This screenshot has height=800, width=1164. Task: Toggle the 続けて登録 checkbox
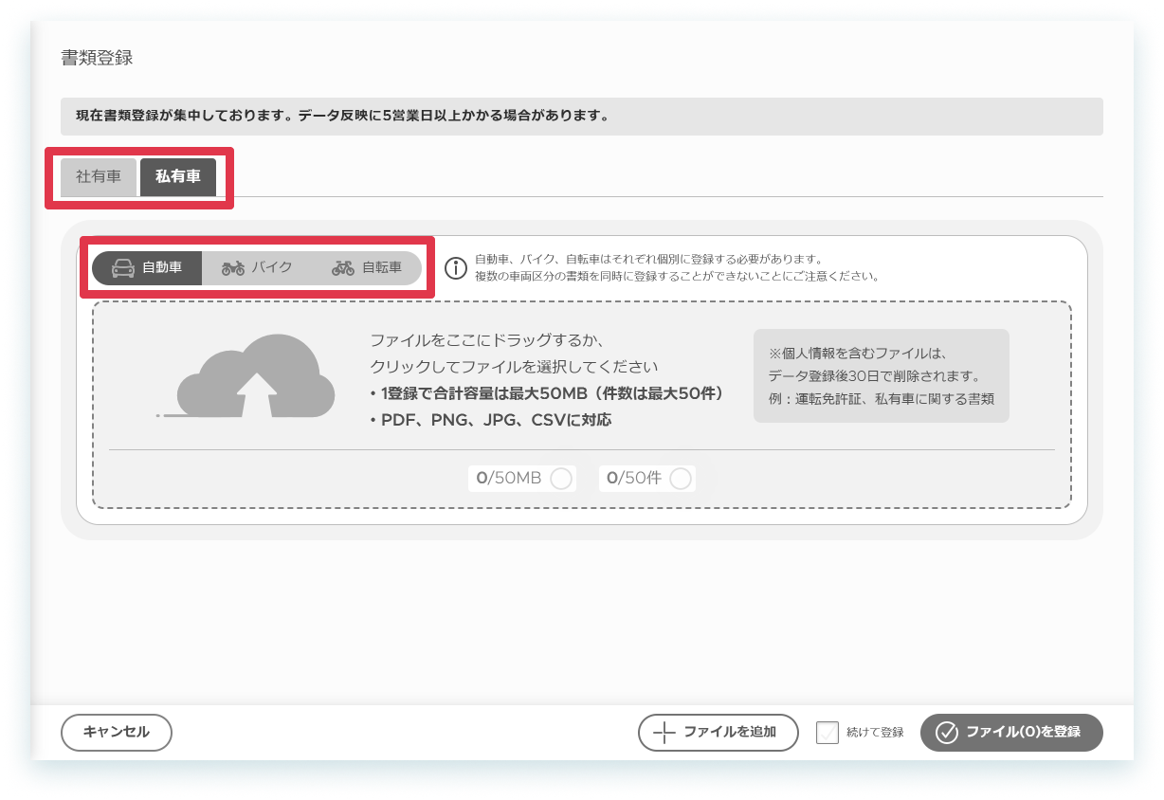tap(828, 733)
